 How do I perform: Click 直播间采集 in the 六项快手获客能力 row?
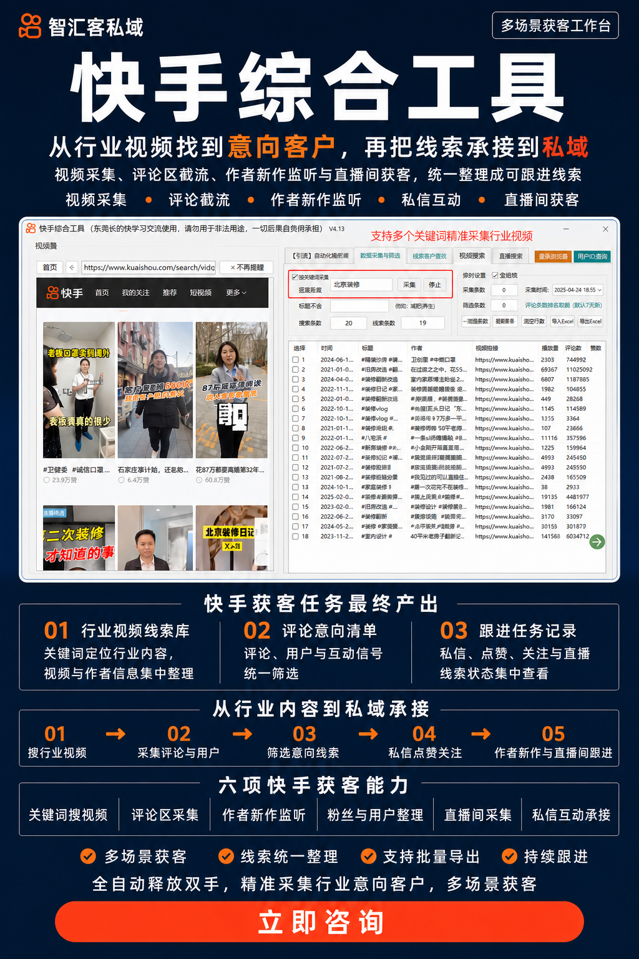(x=477, y=815)
